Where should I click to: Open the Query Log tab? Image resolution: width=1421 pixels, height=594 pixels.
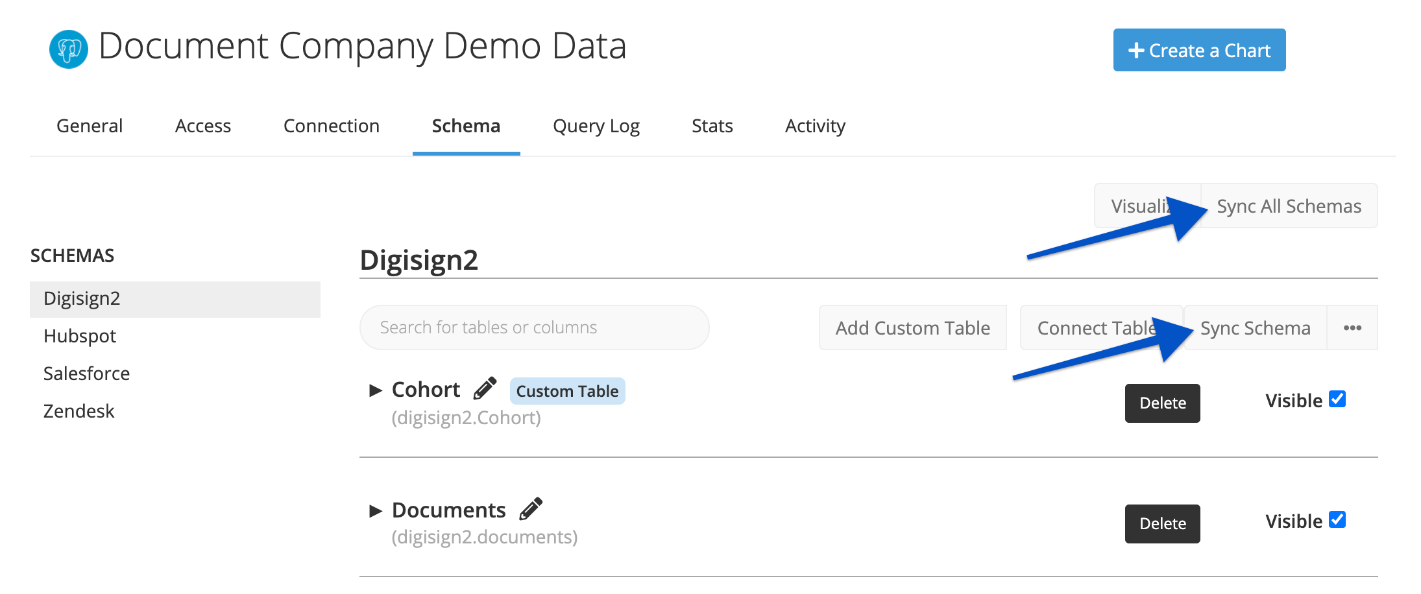(x=596, y=126)
